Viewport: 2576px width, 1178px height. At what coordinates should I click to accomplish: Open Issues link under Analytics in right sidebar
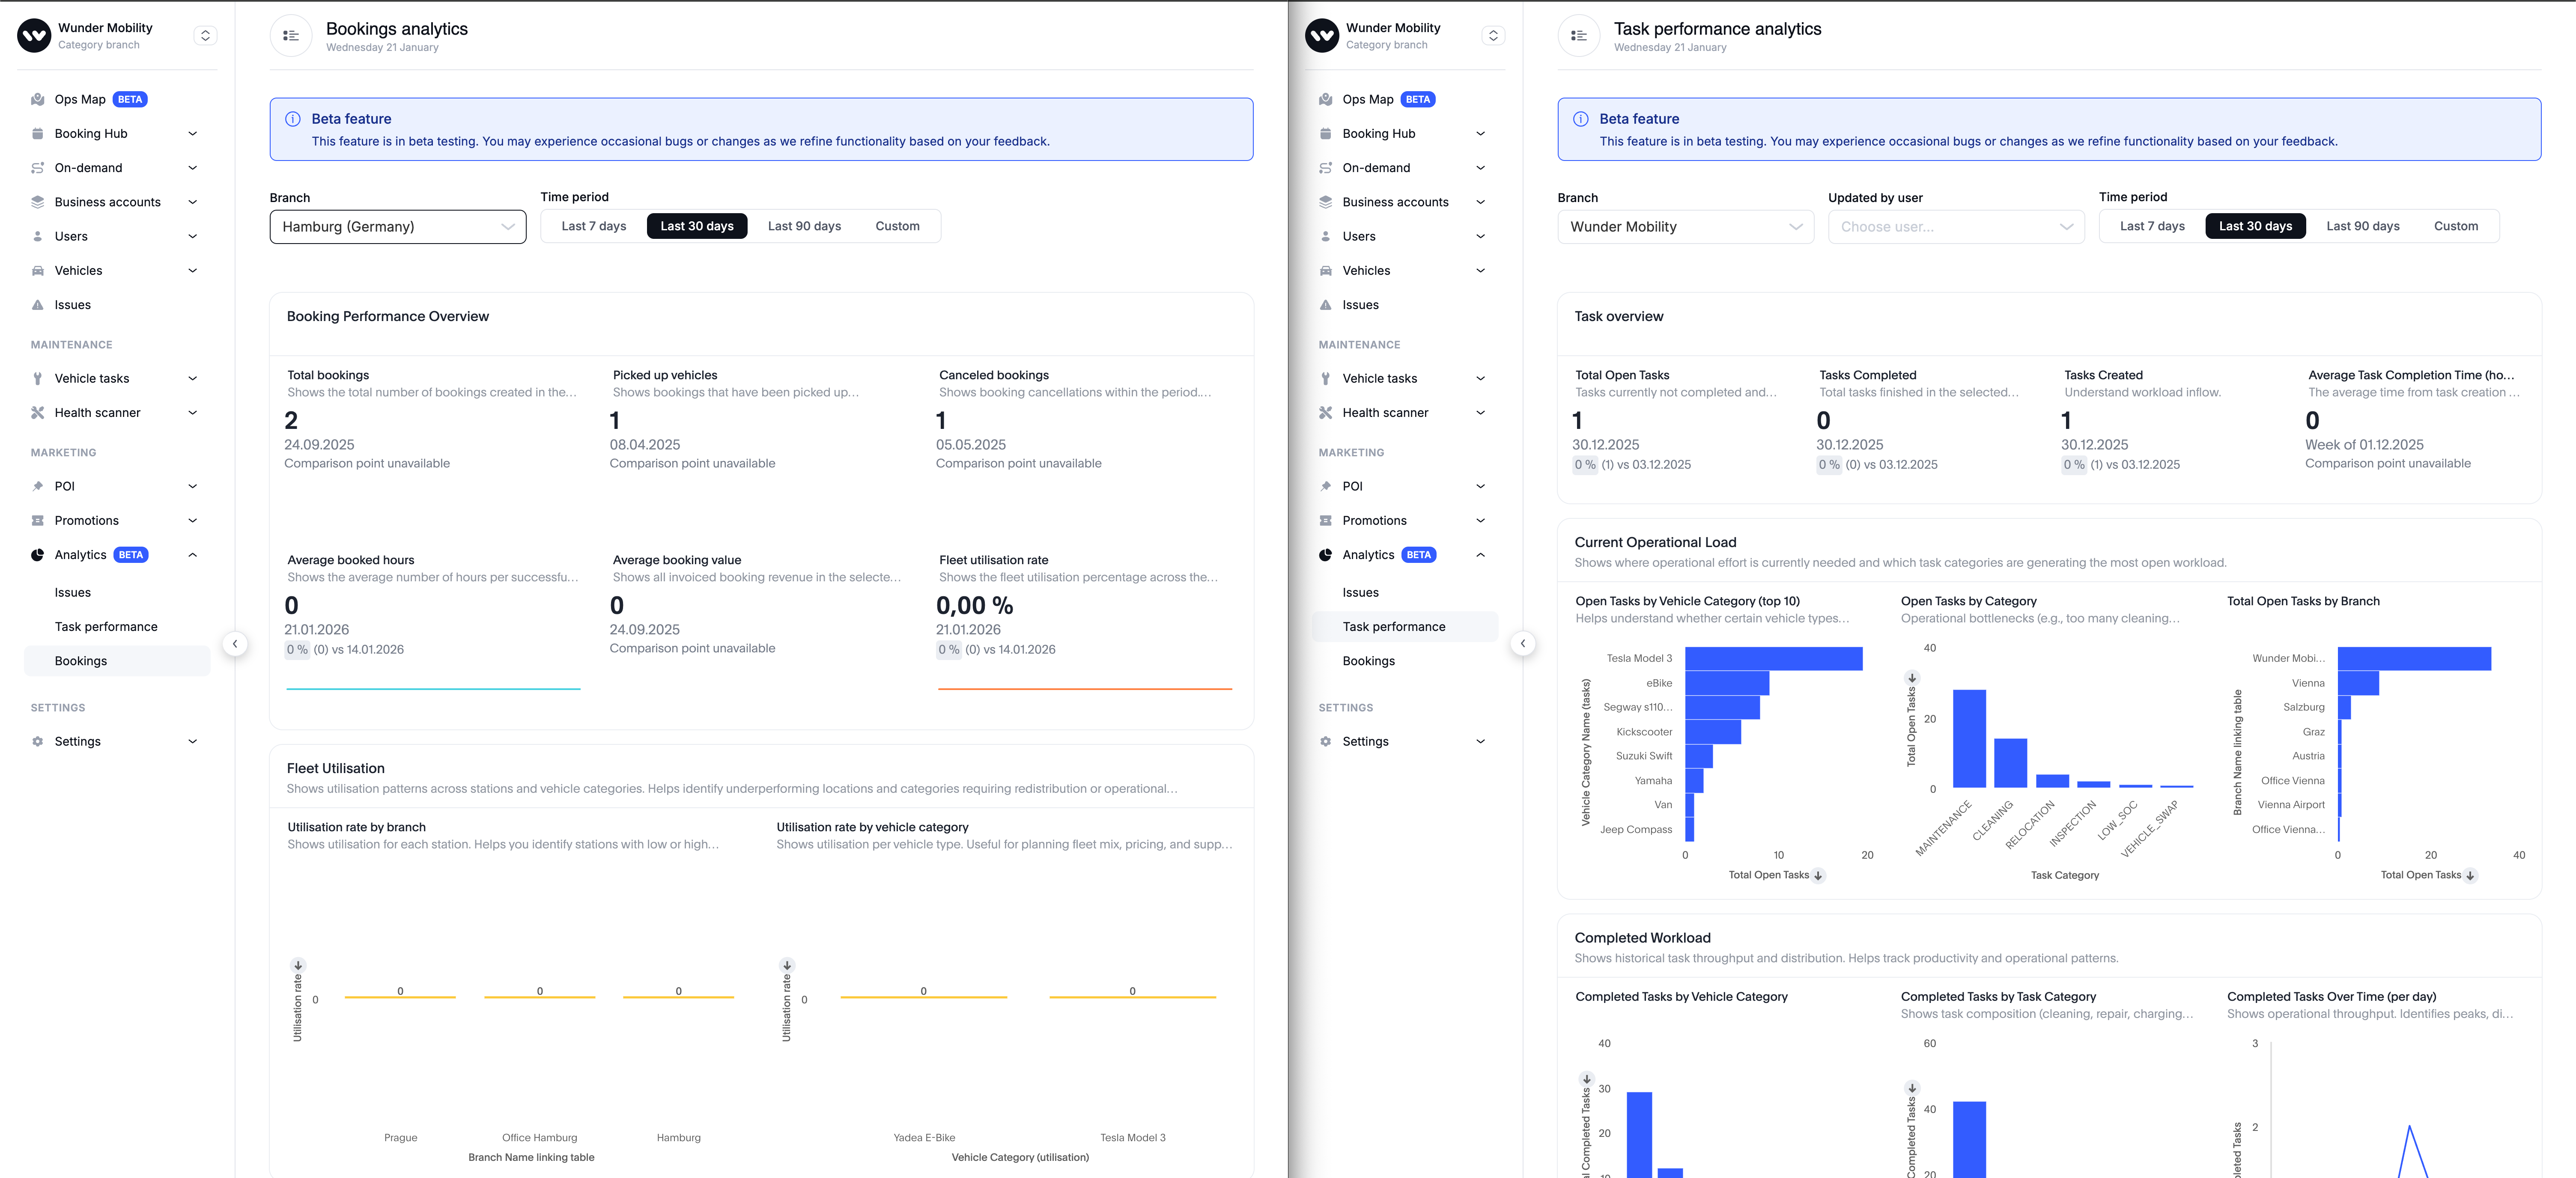point(1360,592)
